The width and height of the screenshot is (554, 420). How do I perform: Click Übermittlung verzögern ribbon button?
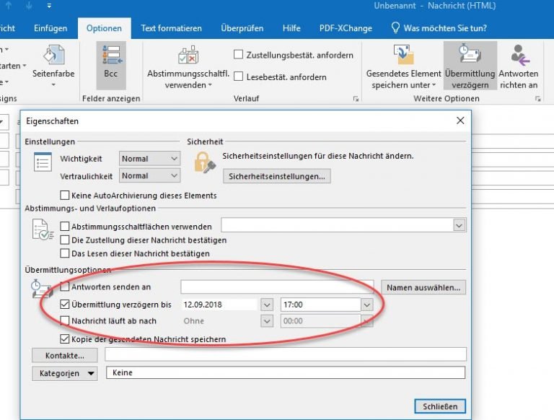(x=470, y=66)
